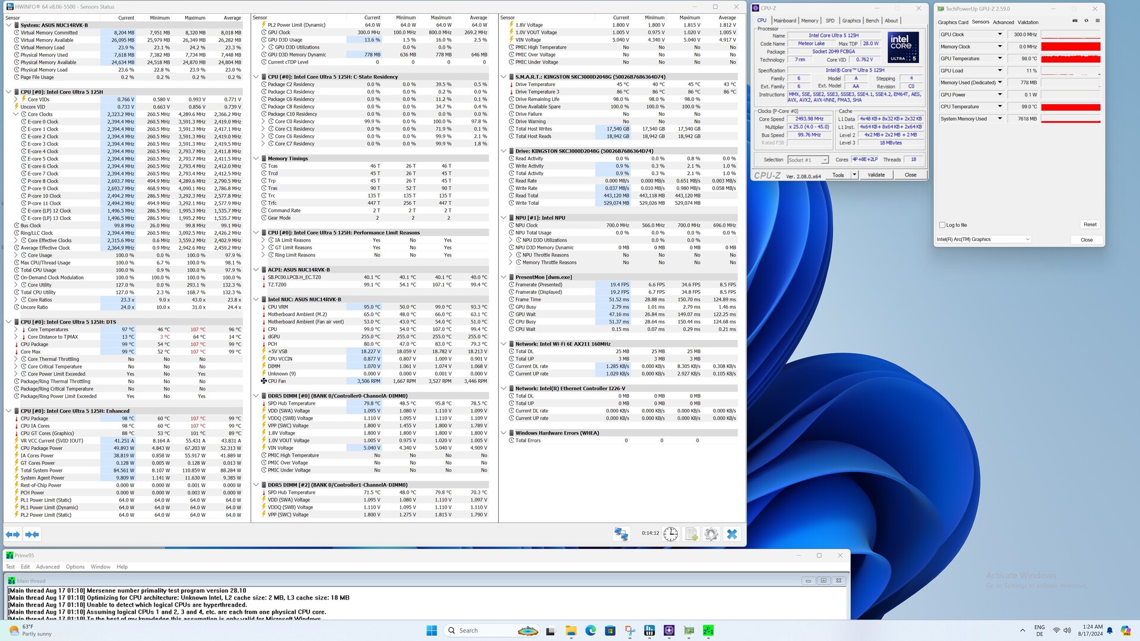Open Bench tab in CPU-Z

pyautogui.click(x=872, y=20)
